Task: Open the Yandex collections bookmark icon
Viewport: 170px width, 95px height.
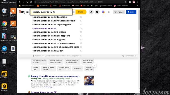Action: (x=109, y=12)
